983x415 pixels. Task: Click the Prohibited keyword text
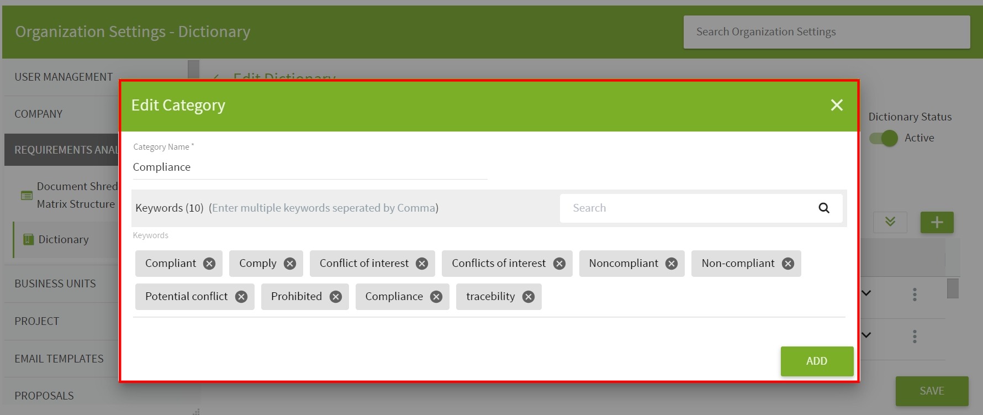tap(296, 296)
